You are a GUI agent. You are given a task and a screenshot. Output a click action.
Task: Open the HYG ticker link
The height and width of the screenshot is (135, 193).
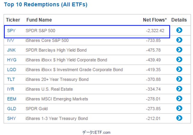click(x=12, y=60)
